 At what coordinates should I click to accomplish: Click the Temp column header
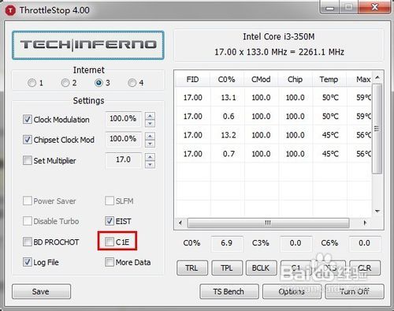[x=329, y=80]
